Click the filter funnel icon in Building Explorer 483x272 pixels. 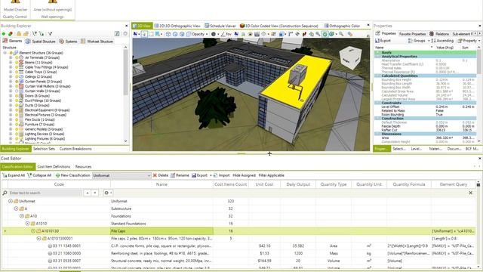point(50,33)
